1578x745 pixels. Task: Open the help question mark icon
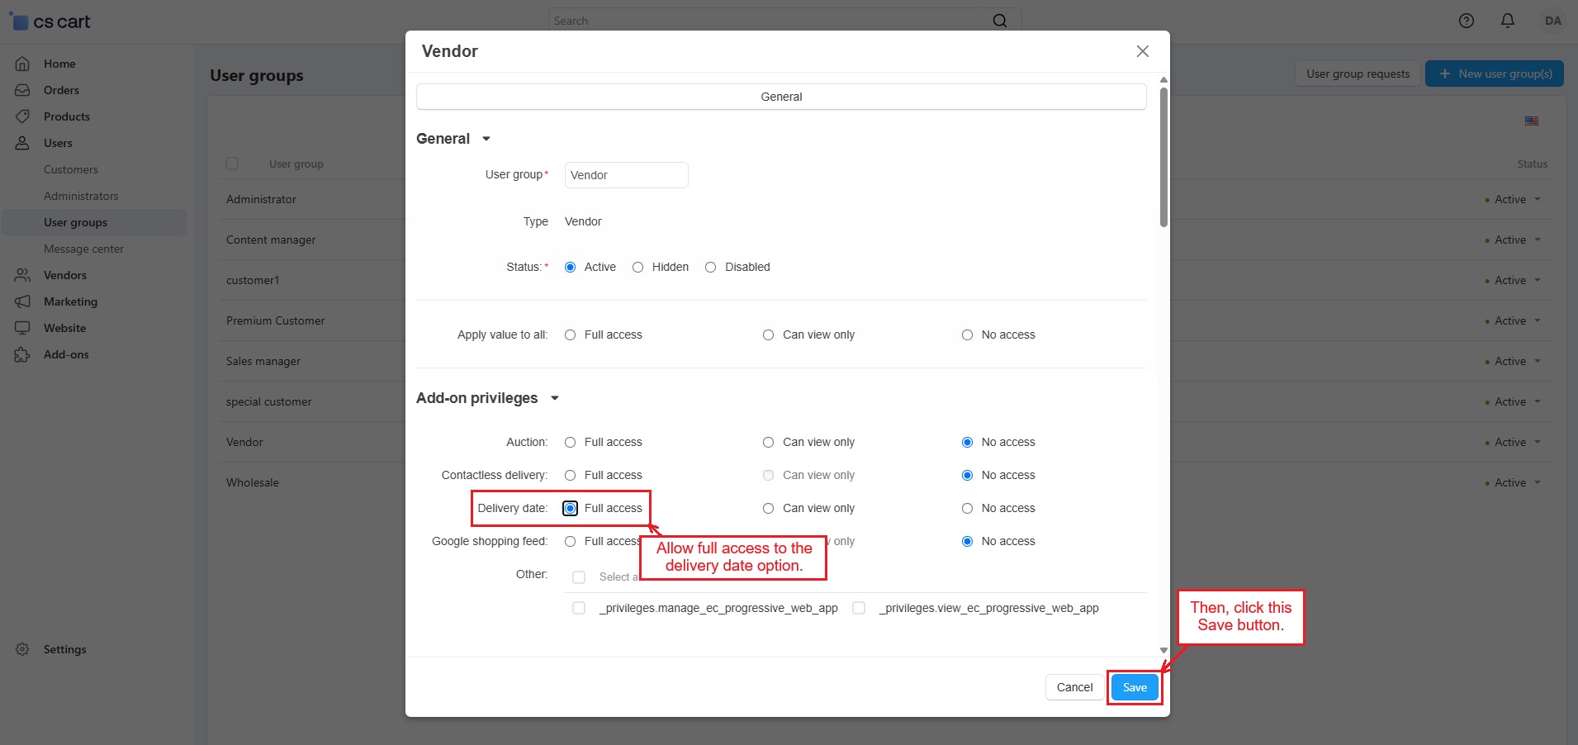[1466, 21]
